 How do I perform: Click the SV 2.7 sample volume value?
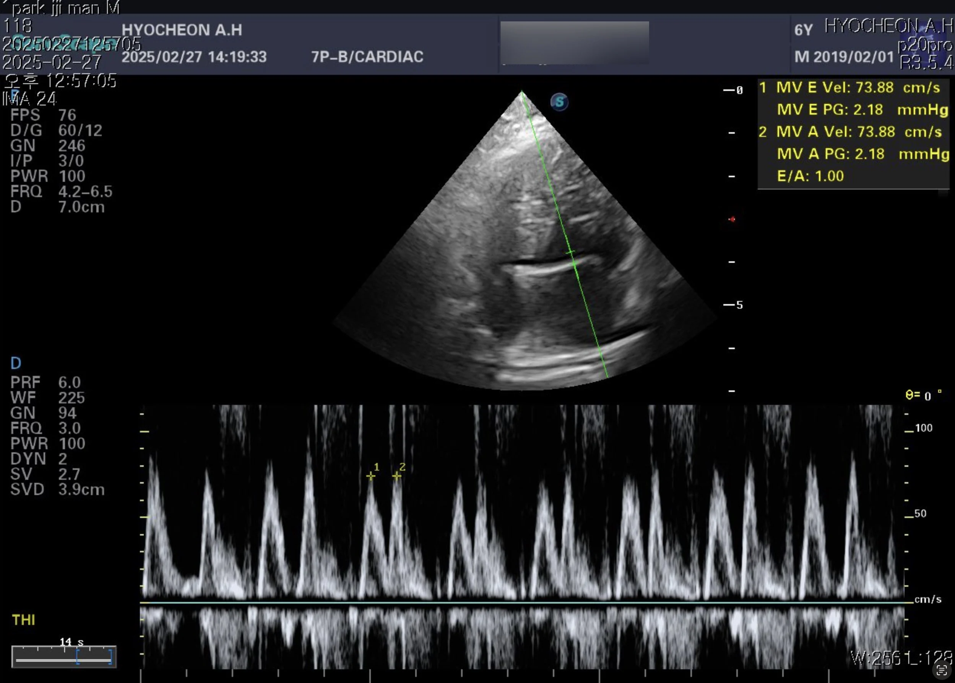pyautogui.click(x=45, y=474)
